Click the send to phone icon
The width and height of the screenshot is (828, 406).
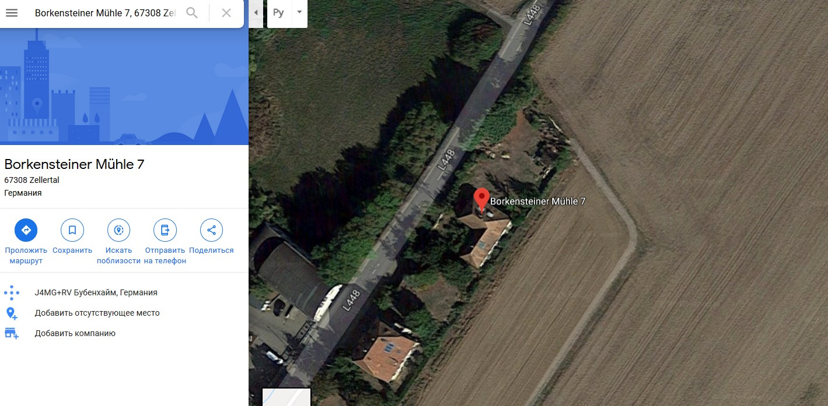(165, 230)
